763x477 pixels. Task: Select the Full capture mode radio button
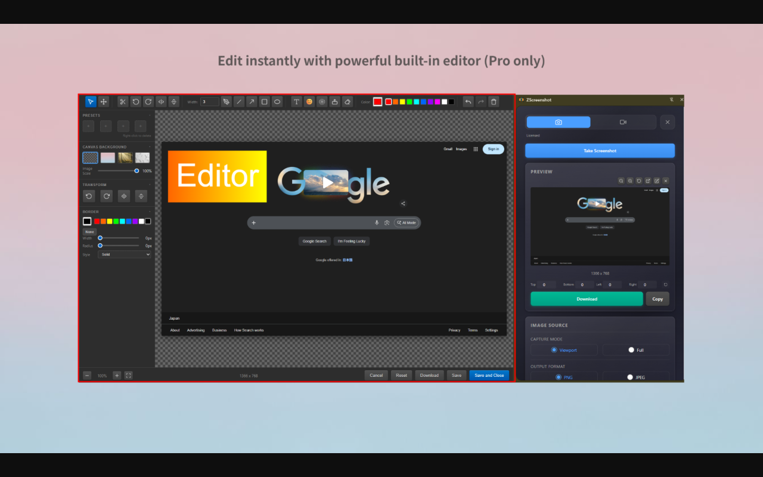point(630,350)
